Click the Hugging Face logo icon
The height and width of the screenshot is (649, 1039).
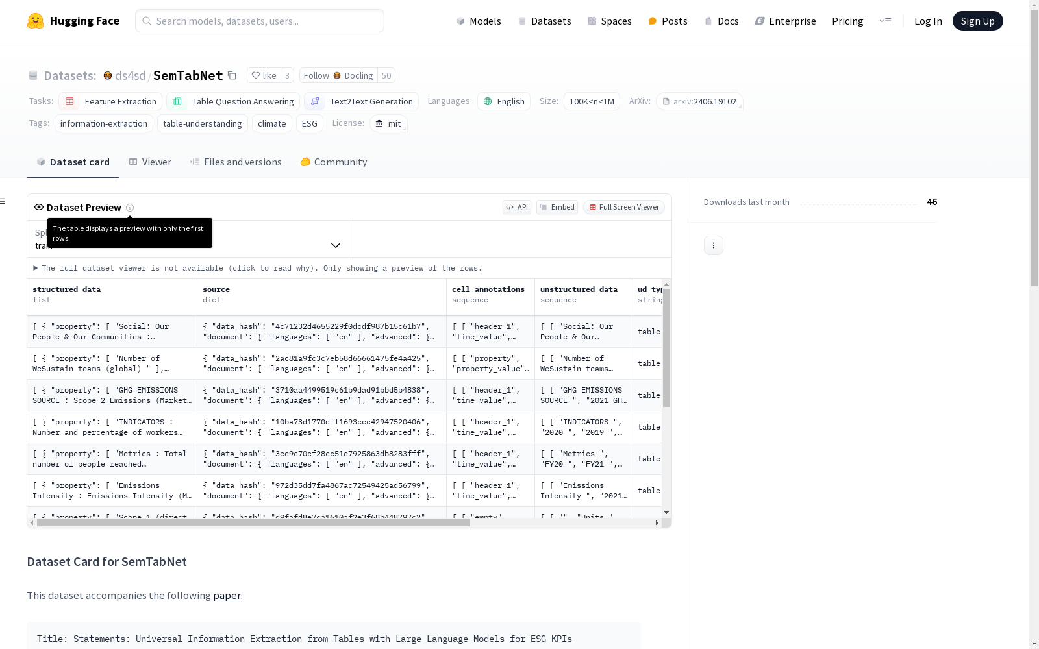(x=36, y=21)
